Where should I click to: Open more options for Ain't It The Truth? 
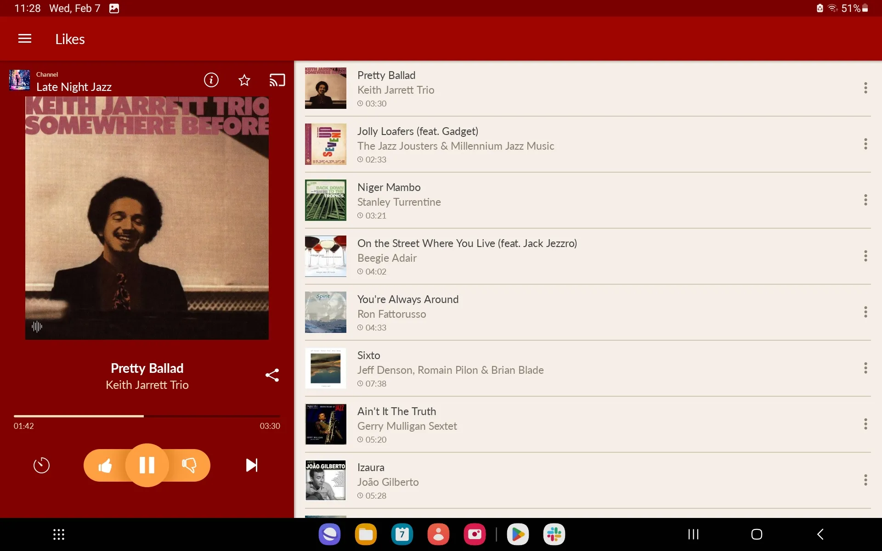click(865, 424)
